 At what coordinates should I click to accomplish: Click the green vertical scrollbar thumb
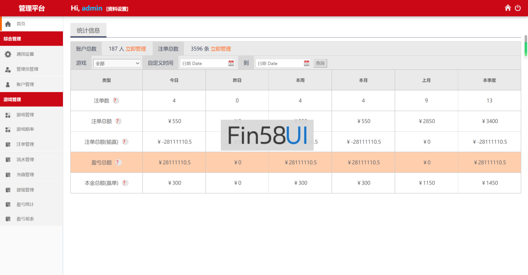(x=526, y=48)
